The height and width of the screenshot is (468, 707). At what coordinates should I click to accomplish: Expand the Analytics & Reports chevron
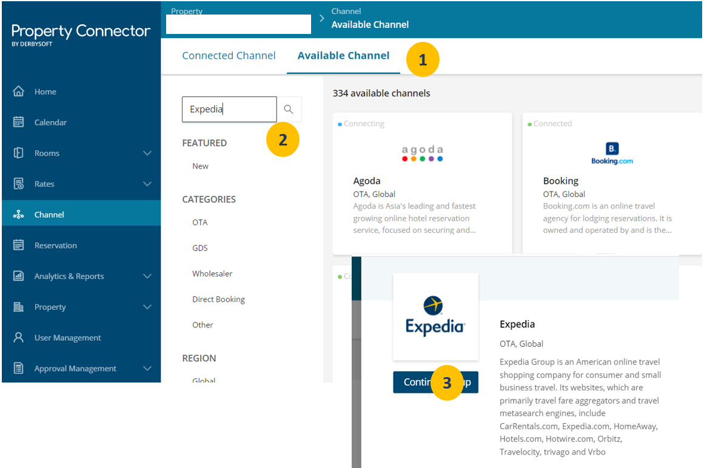coord(147,276)
